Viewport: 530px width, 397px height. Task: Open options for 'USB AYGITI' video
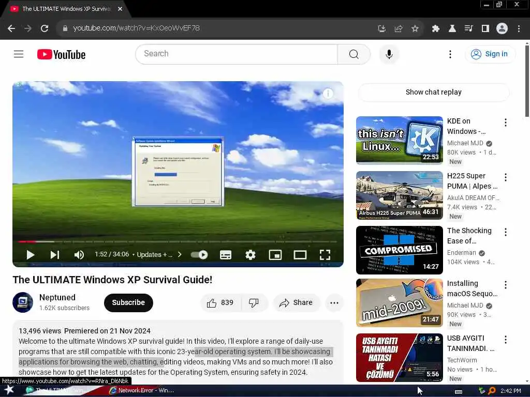coord(505,340)
